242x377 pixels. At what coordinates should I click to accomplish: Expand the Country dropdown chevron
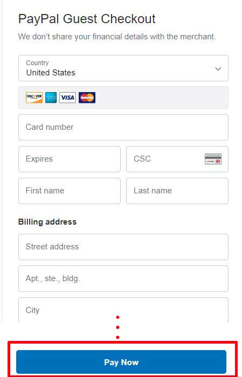coord(218,69)
